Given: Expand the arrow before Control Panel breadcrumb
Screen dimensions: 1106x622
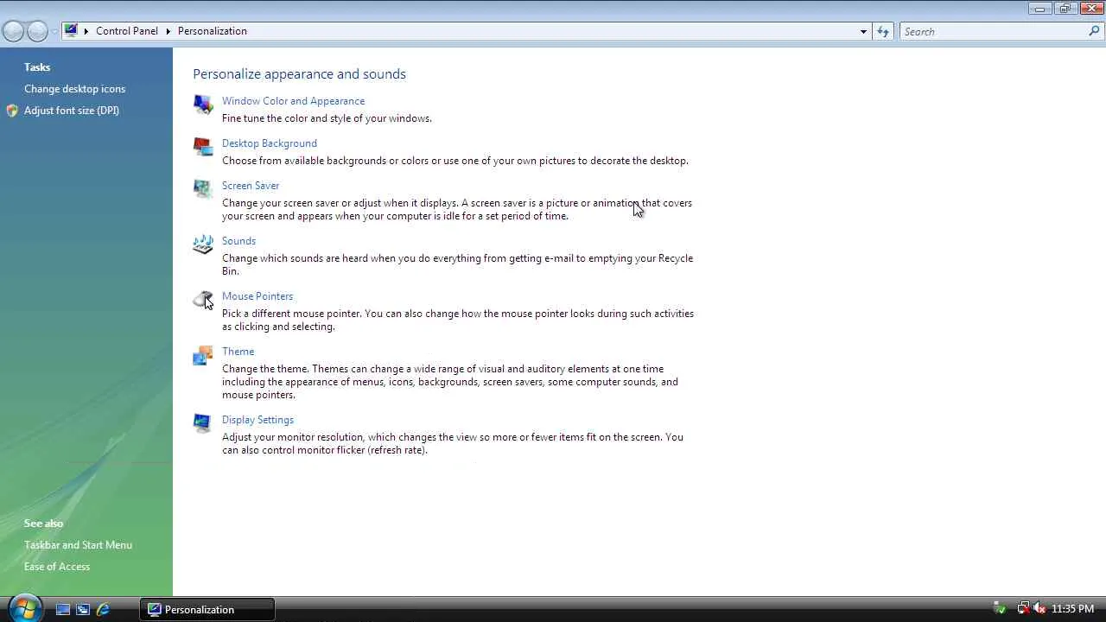Looking at the screenshot, I should [x=86, y=31].
